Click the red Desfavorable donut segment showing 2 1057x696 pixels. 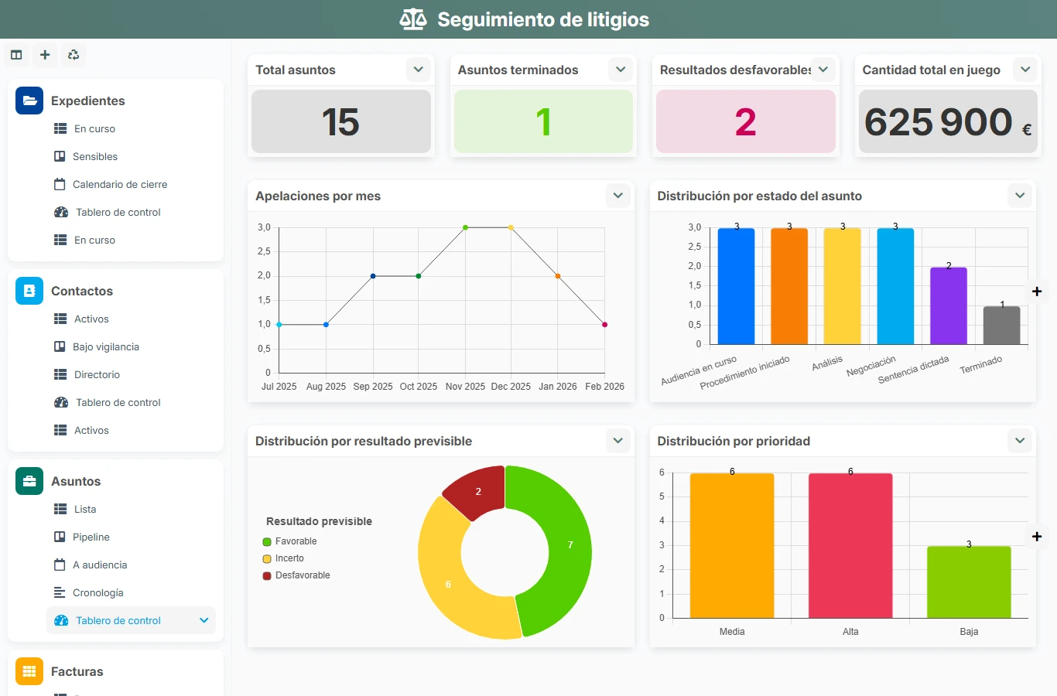[479, 491]
